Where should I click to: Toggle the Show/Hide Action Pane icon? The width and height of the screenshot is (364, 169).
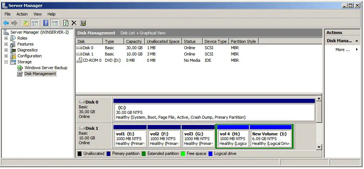tap(54, 23)
